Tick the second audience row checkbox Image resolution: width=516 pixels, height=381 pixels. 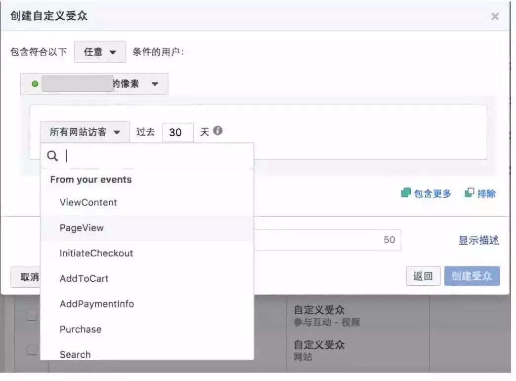[32, 349]
